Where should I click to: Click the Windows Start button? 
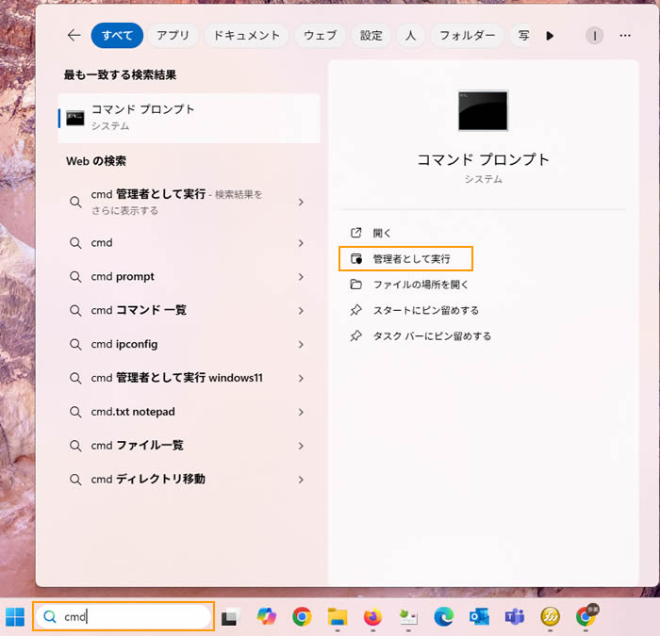(16, 617)
